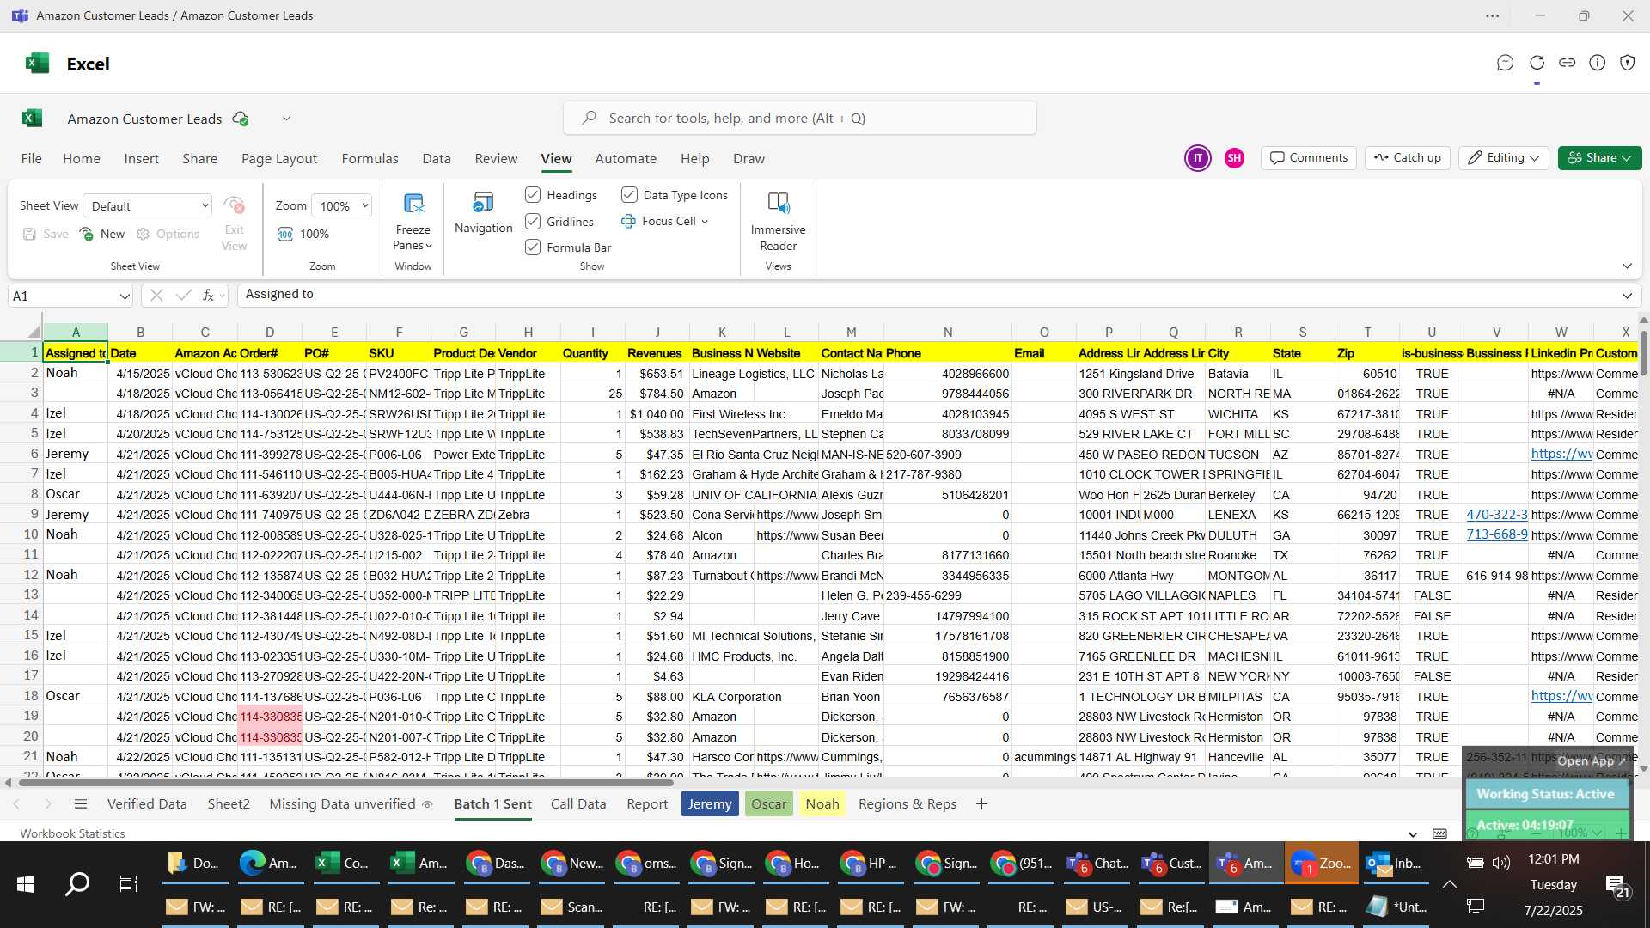
Task: Click the select all corner triangle
Action: [x=33, y=333]
